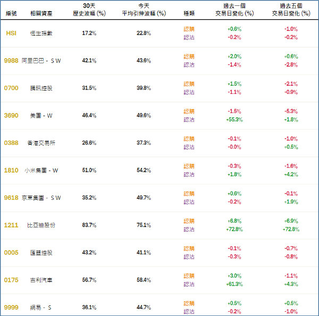Select stock code 0005
The width and height of the screenshot is (319, 316).
[11, 253]
